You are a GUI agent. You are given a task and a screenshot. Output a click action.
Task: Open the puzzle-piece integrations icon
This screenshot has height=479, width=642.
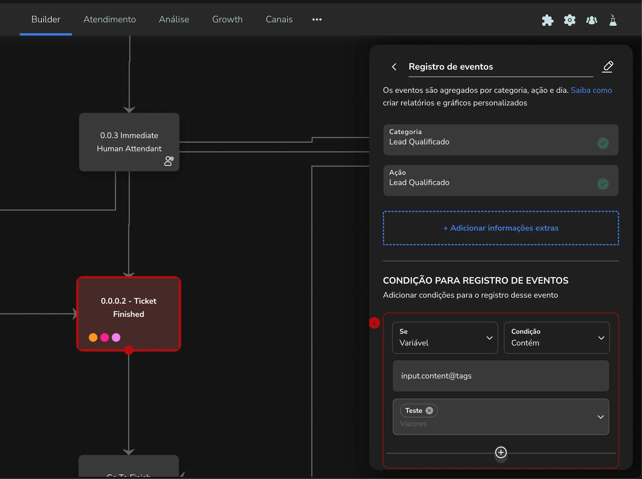click(547, 20)
